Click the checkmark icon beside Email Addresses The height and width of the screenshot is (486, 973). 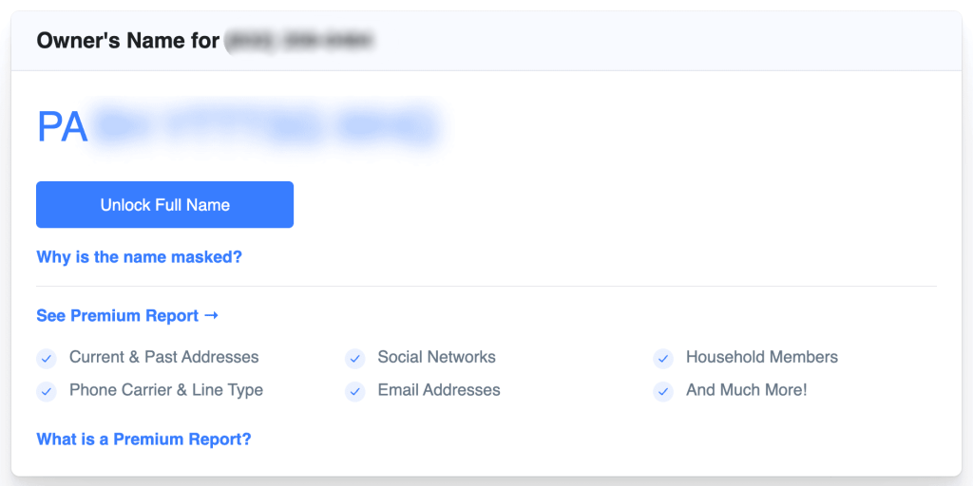click(355, 391)
